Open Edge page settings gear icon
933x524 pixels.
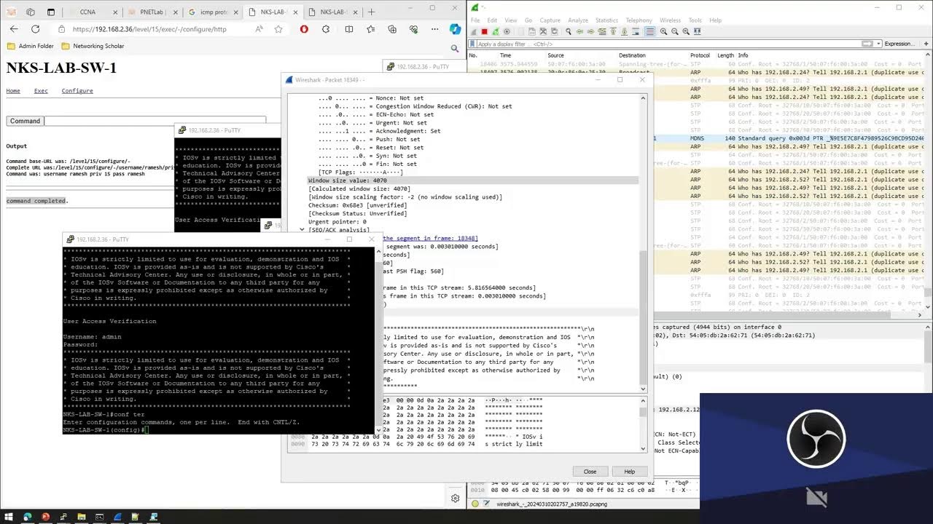[x=456, y=498]
